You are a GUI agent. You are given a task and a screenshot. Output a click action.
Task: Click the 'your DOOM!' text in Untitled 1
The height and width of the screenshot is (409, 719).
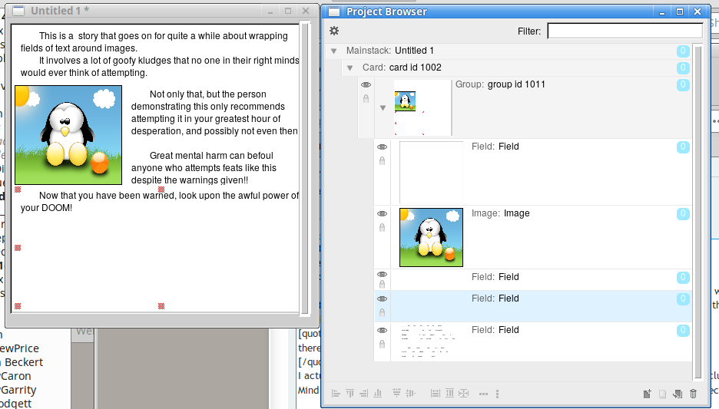tap(46, 208)
